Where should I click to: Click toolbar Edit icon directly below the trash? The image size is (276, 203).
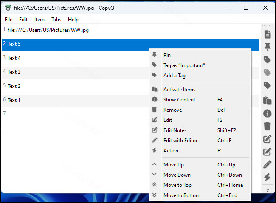coord(267,139)
